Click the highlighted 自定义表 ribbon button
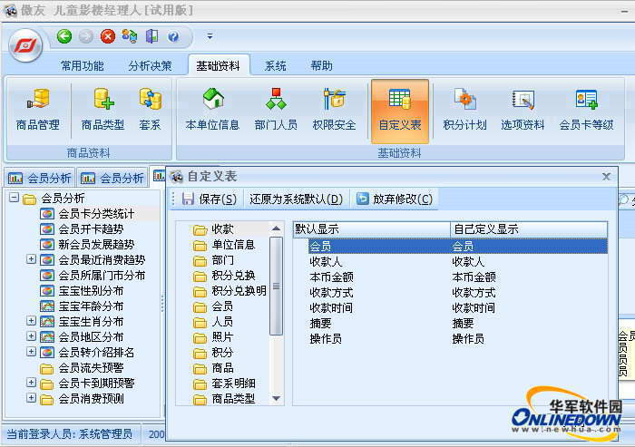 tap(400, 112)
